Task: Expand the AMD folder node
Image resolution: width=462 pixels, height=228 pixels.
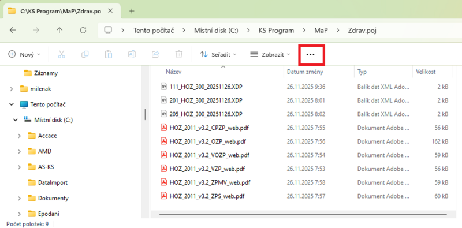Action: tap(20, 151)
